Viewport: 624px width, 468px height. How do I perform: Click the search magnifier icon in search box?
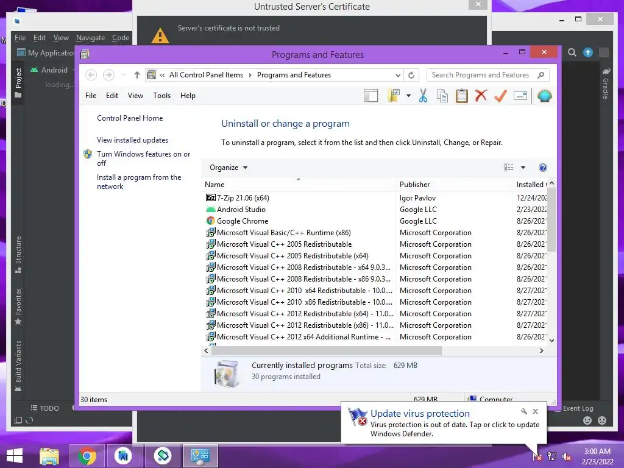tap(541, 75)
